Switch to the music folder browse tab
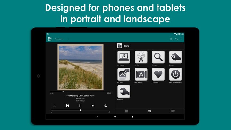Screen dimensions: 231x130 150,111
